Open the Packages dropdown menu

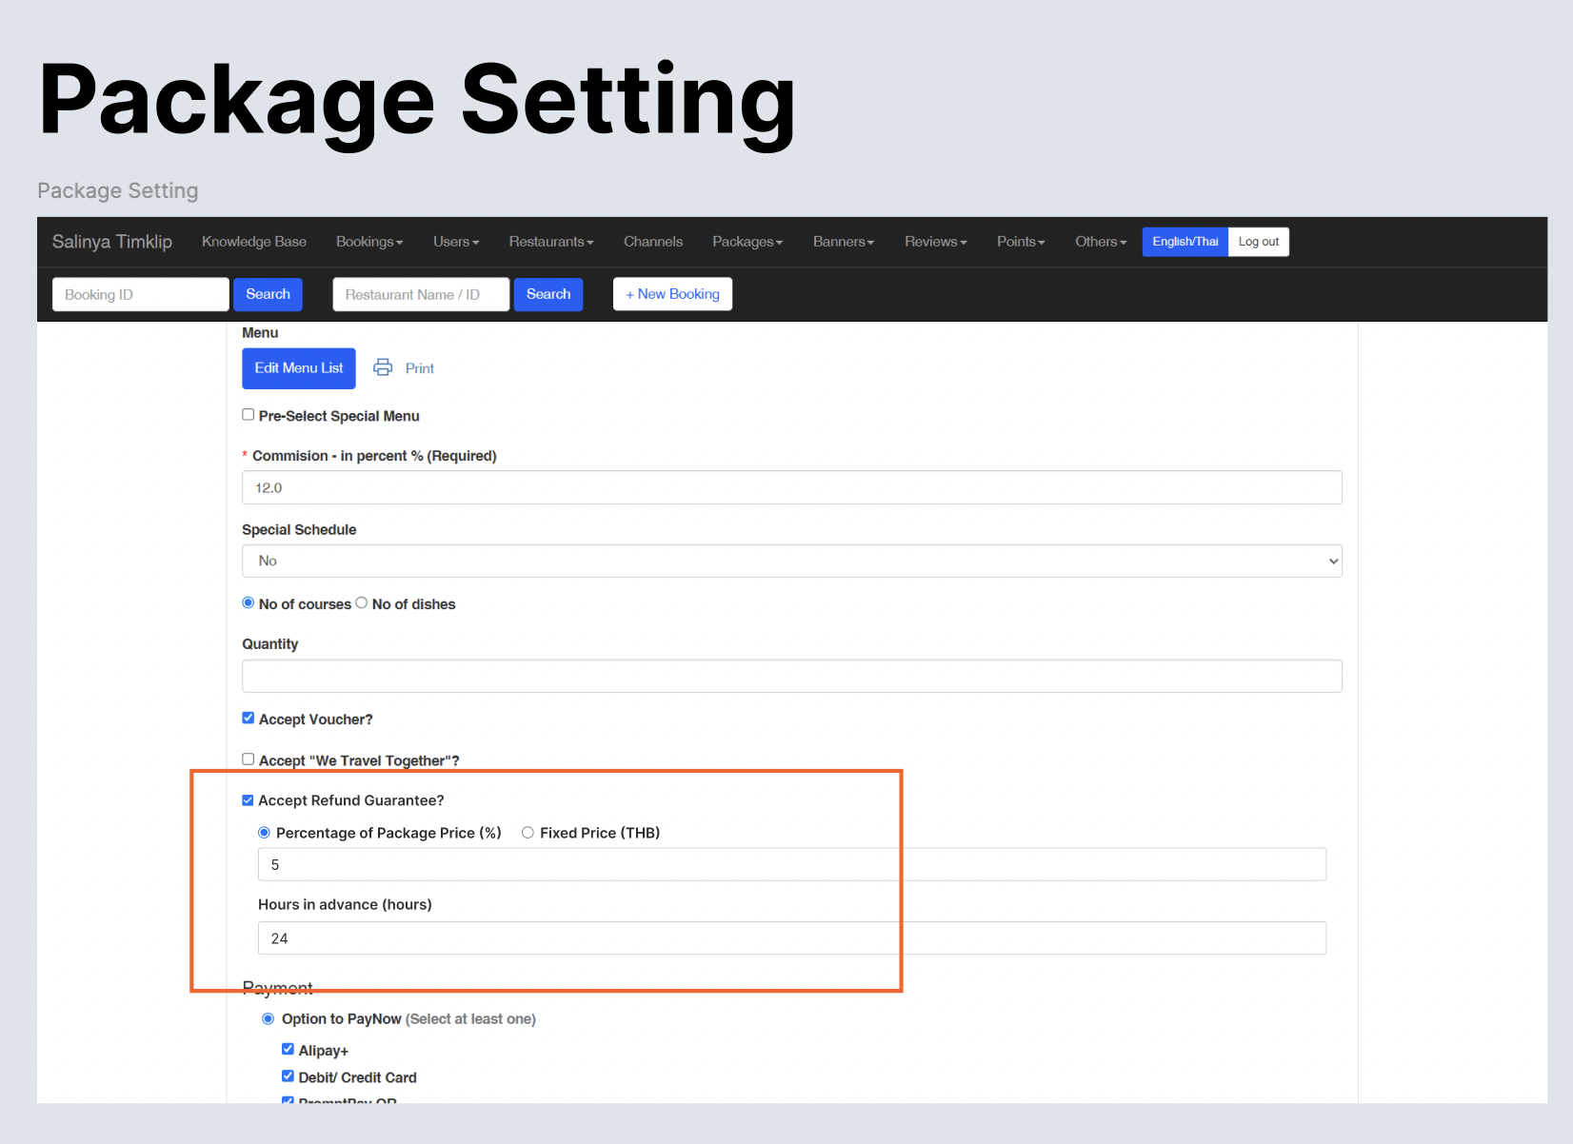coord(747,242)
